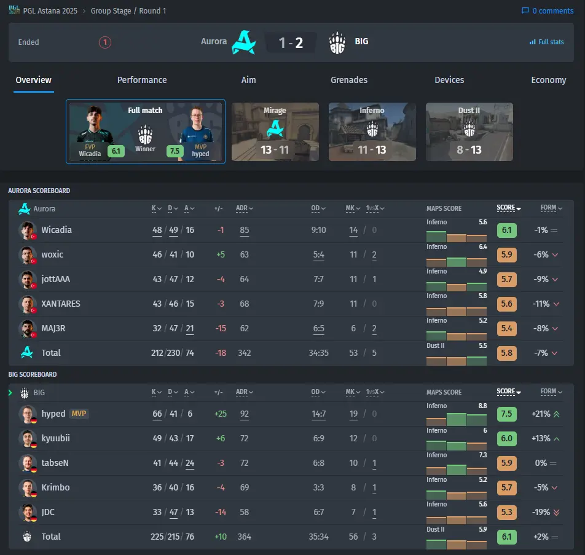
Task: Click tabseN's player avatar
Action: (27, 463)
